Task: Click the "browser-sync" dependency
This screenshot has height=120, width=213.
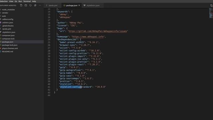Action: (x=68, y=45)
